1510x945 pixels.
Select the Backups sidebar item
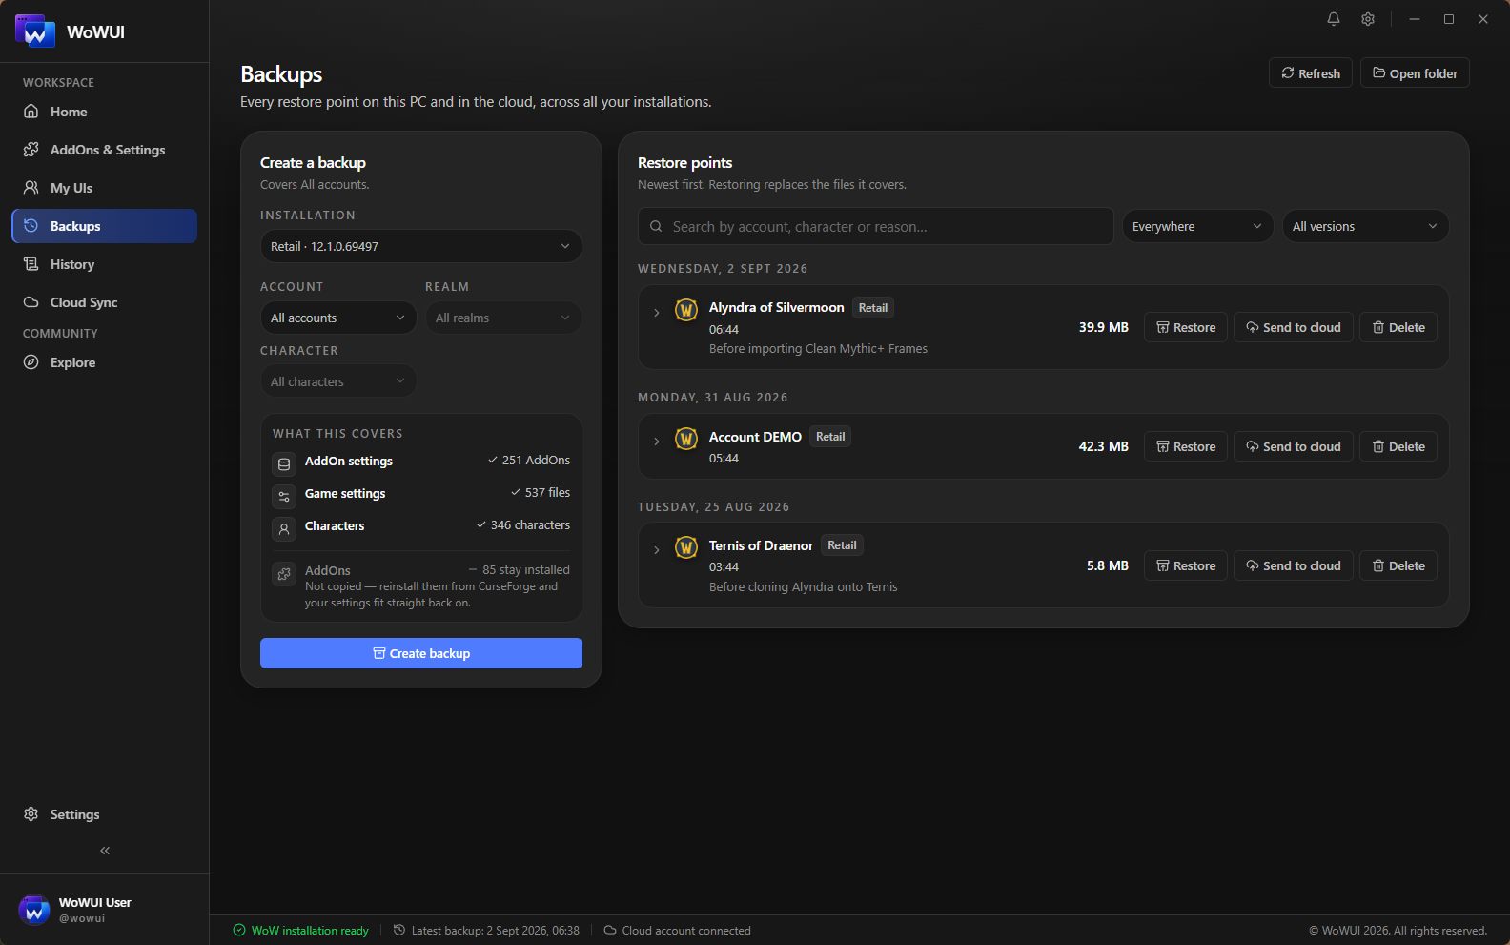[105, 226]
